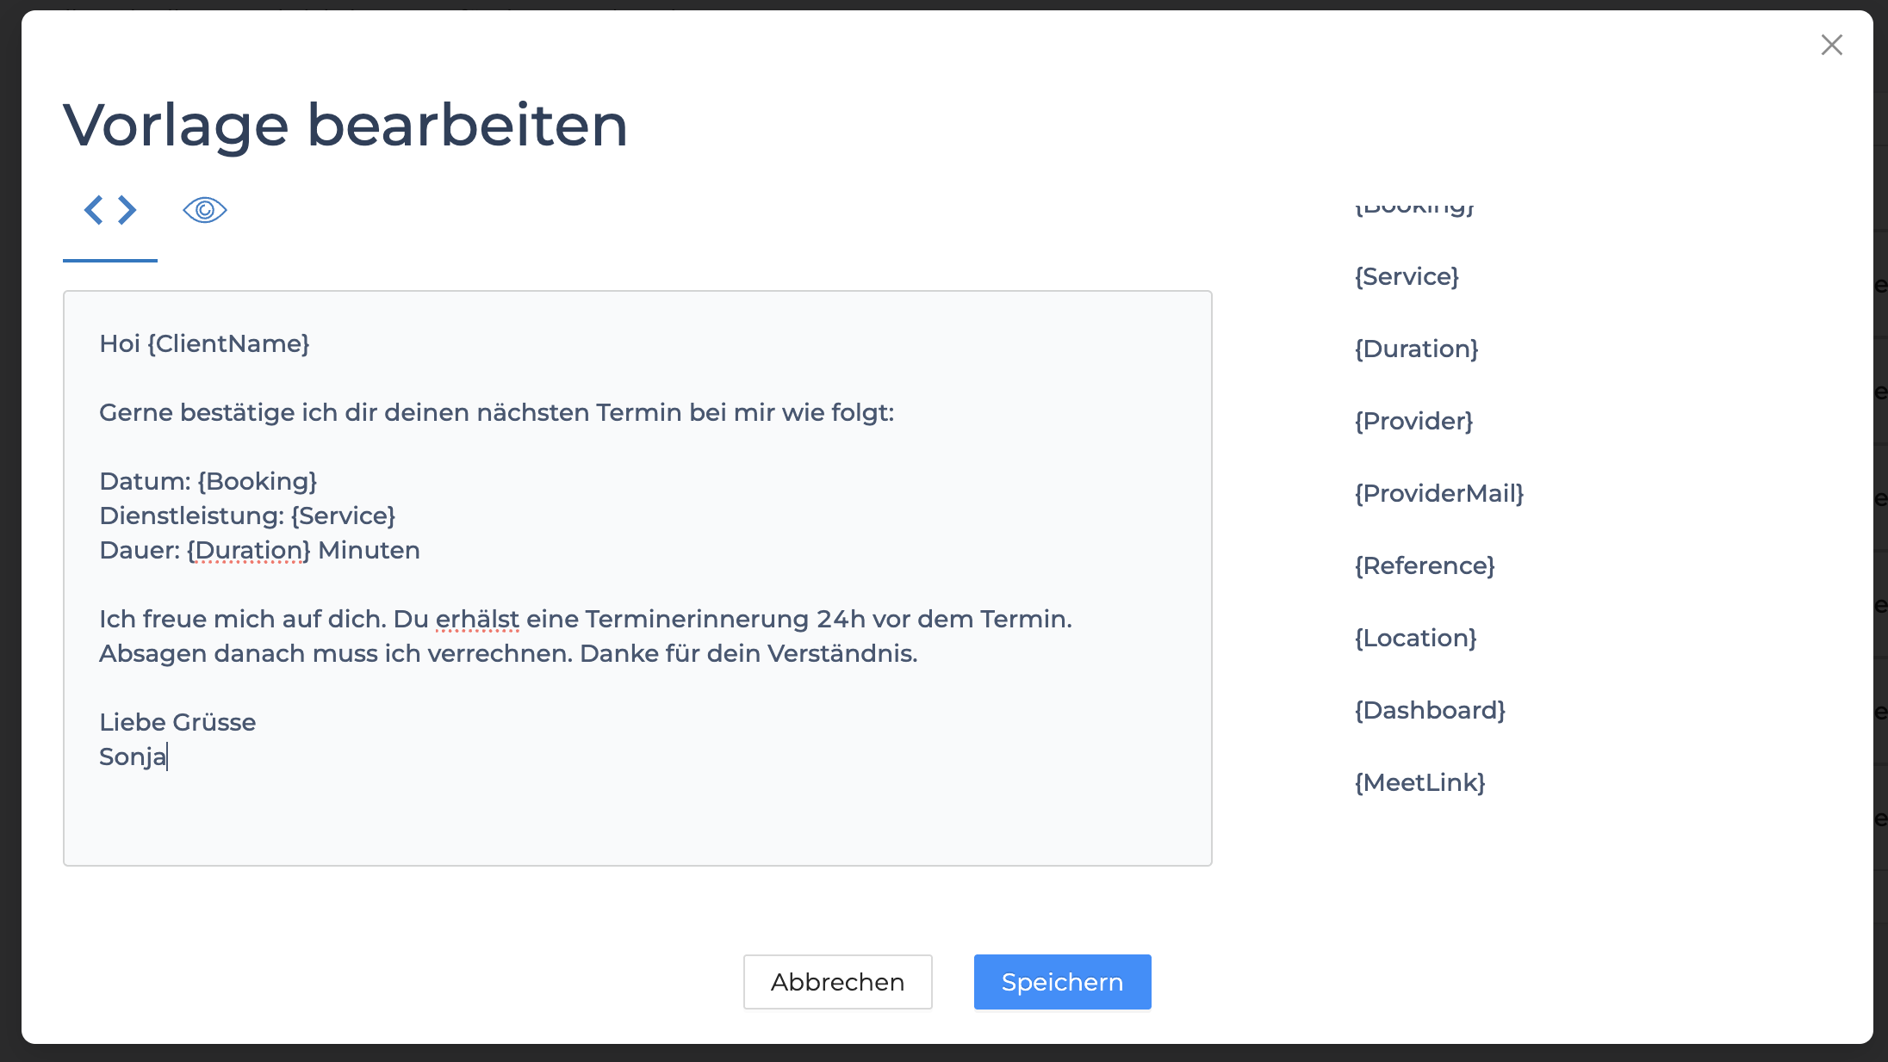Screen dimensions: 1888x1062
Task: Insert the {MeetLink} placeholder
Action: coord(1419,783)
